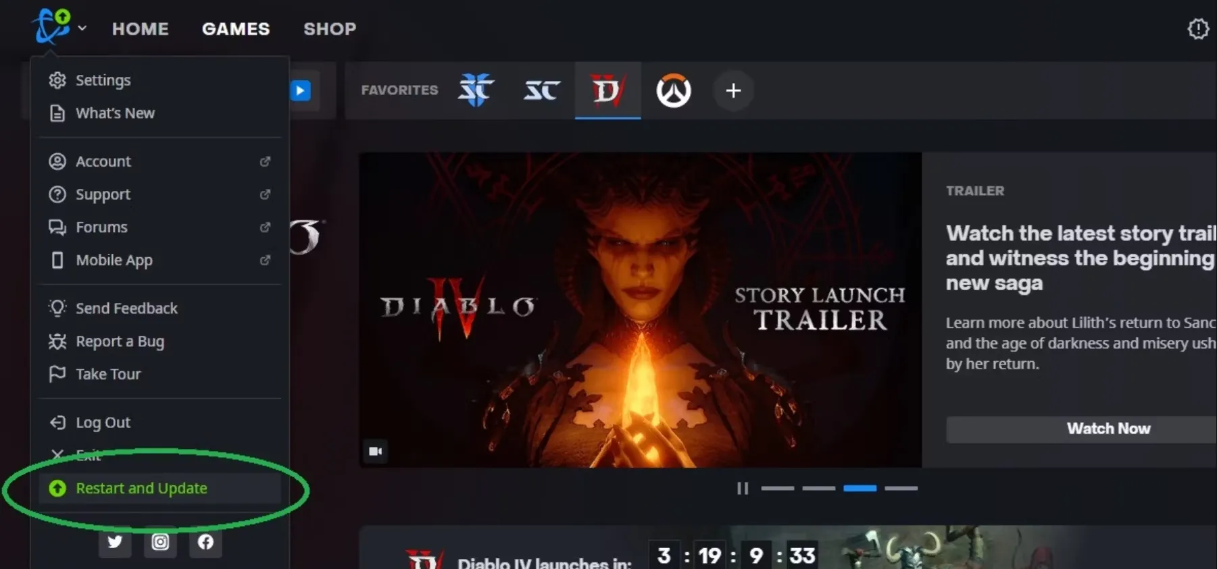Viewport: 1217px width, 569px height.
Task: Open StarCraft II from favorites bar
Action: pyautogui.click(x=476, y=90)
